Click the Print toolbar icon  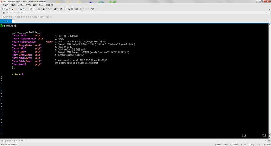click(x=39, y=9)
